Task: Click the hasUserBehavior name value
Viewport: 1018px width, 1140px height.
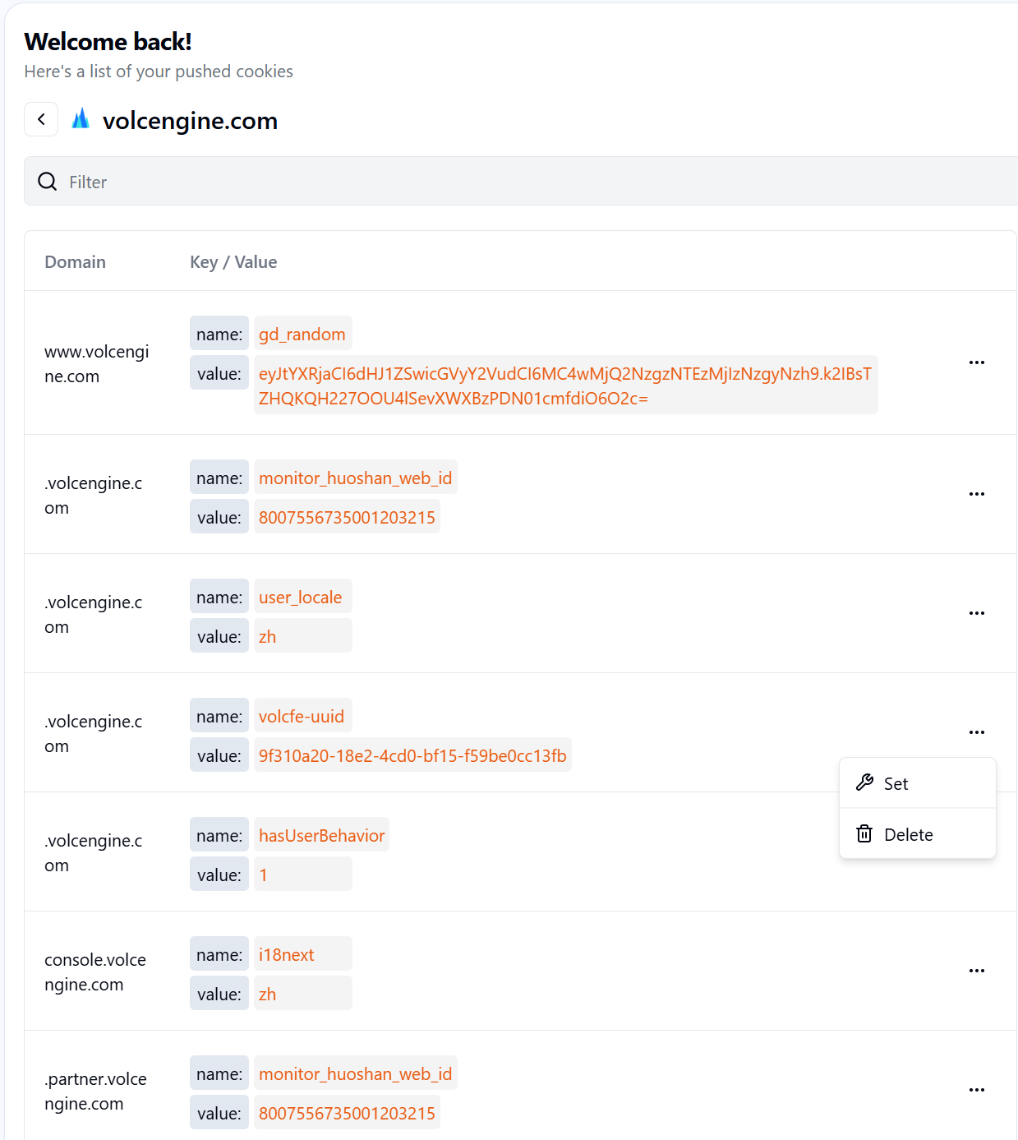Action: 321,835
